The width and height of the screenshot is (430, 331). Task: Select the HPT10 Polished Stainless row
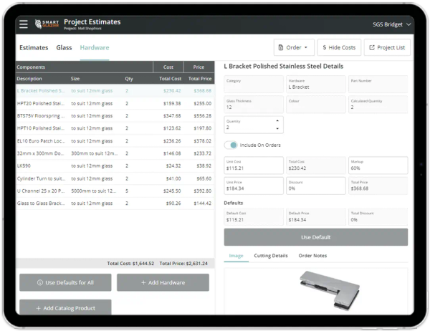(x=115, y=128)
